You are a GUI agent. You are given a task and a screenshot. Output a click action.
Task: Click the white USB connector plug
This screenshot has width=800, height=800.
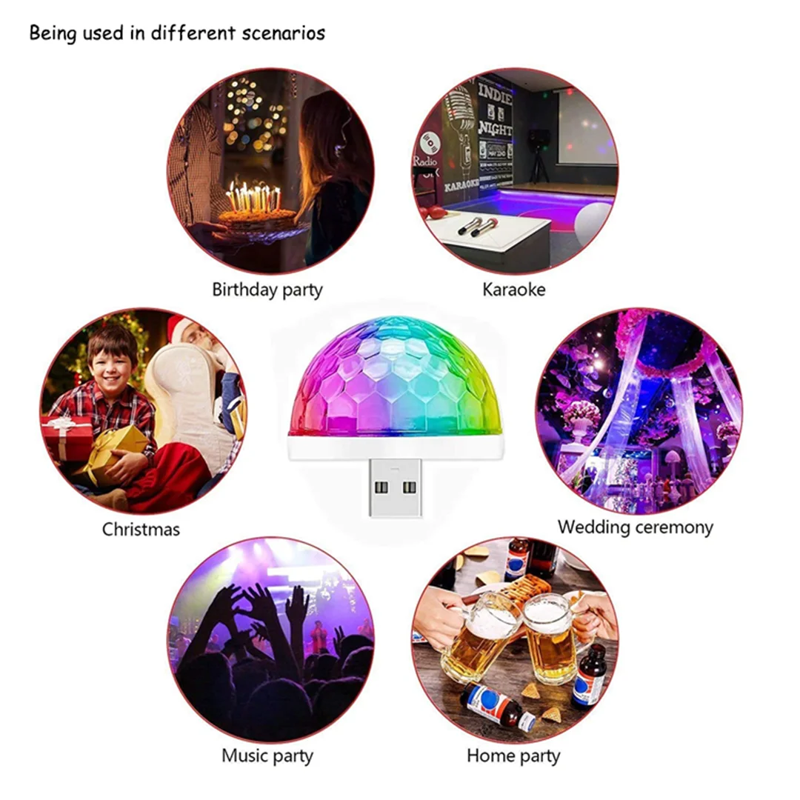tap(395, 488)
